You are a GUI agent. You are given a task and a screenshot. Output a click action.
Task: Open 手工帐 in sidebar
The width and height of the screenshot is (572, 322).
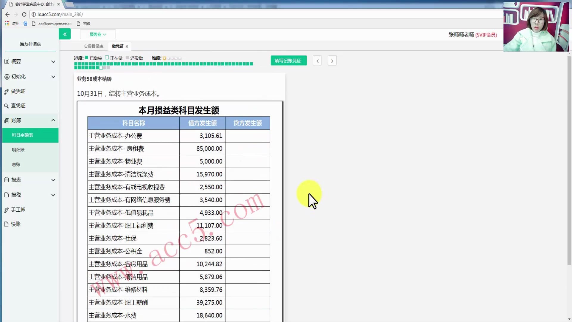pos(18,210)
